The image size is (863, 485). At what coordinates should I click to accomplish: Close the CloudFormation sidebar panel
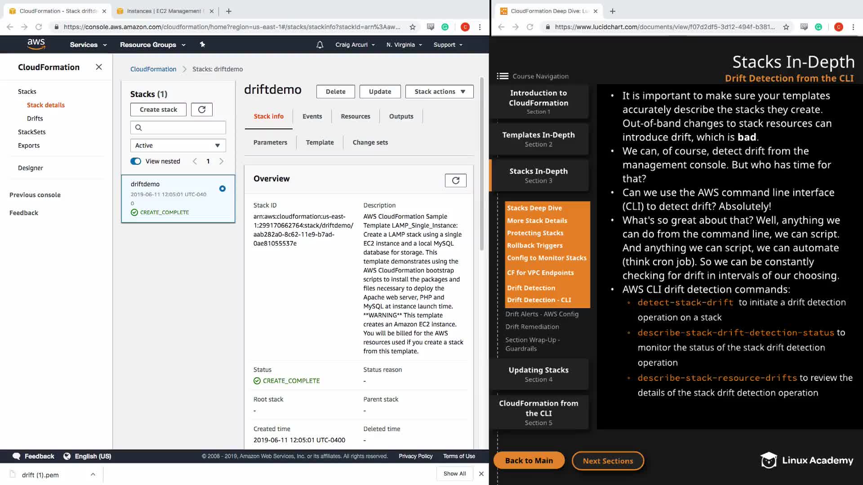click(99, 67)
